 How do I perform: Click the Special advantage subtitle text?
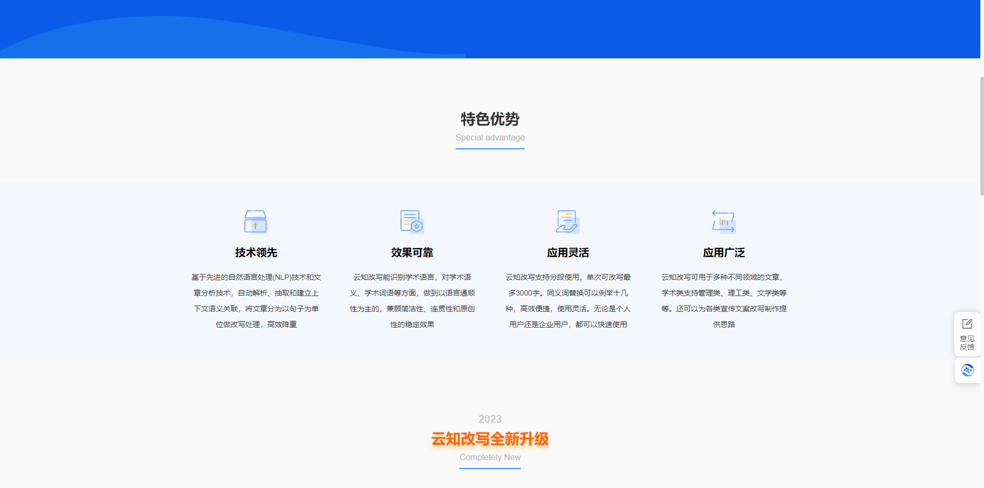pyautogui.click(x=490, y=137)
